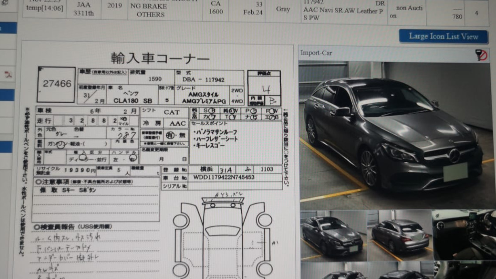Click the no-key icon on Import-Car panel

click(x=481, y=55)
